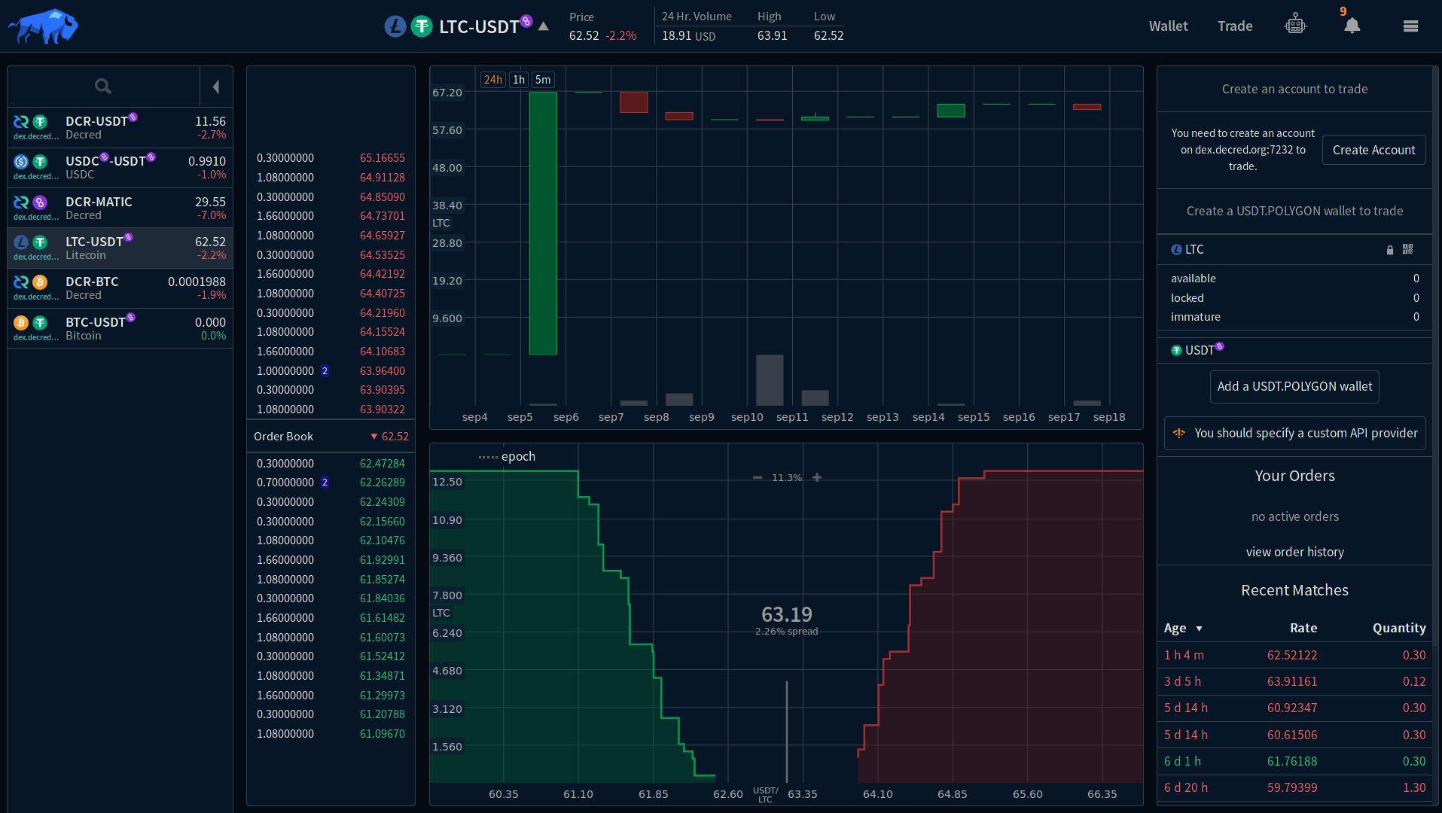Select the USDC-USDT market
1442x813 pixels.
(120, 167)
